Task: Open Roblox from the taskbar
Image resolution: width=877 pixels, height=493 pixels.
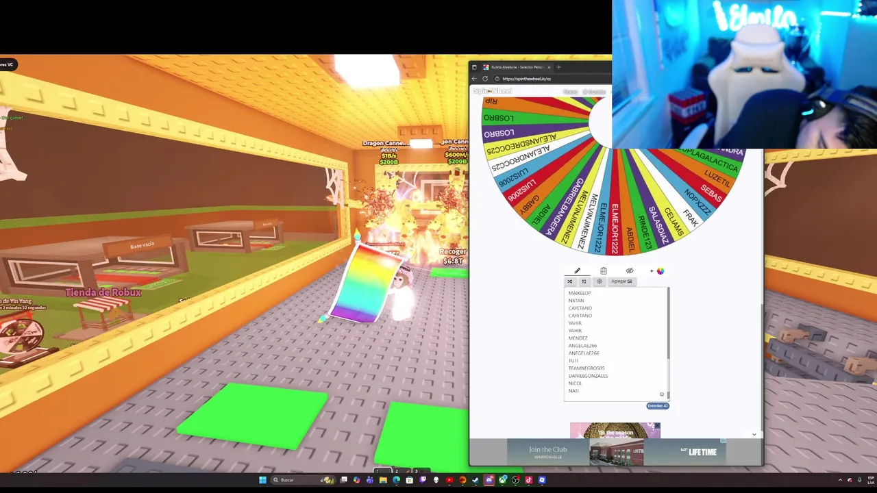Action: point(542,480)
